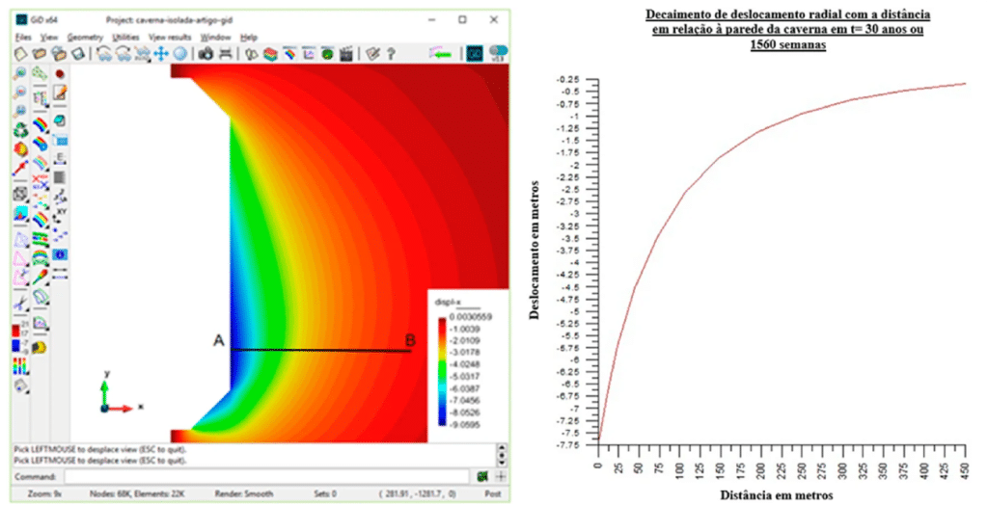This screenshot has width=988, height=505.
Task: Click the scissors cut tool icon
Action: (21, 305)
